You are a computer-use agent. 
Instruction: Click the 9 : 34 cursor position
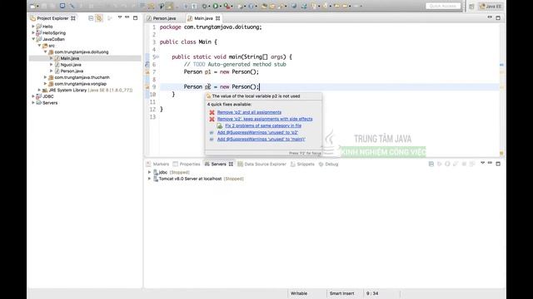(x=372, y=293)
